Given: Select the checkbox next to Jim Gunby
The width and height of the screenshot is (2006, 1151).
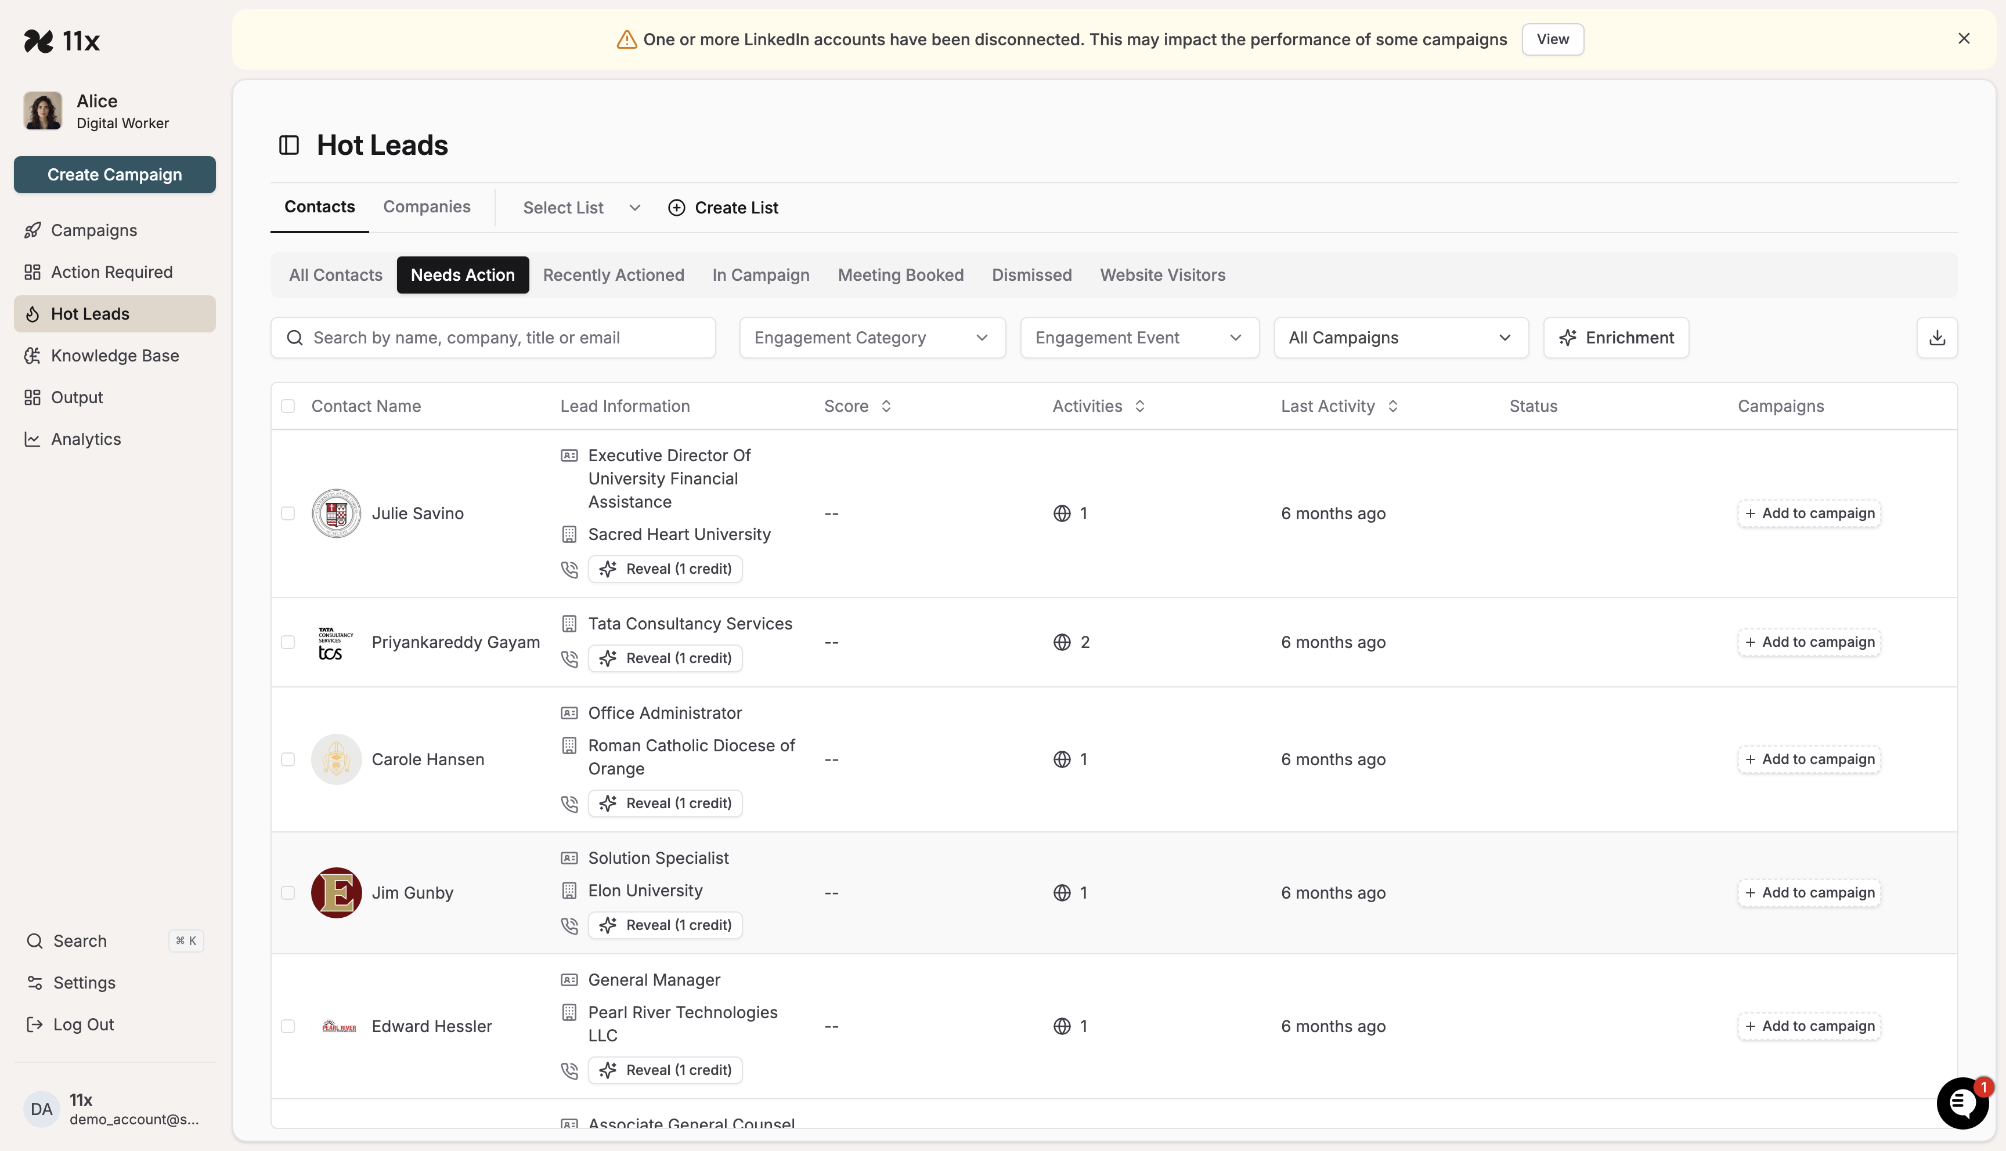Looking at the screenshot, I should click(x=288, y=892).
